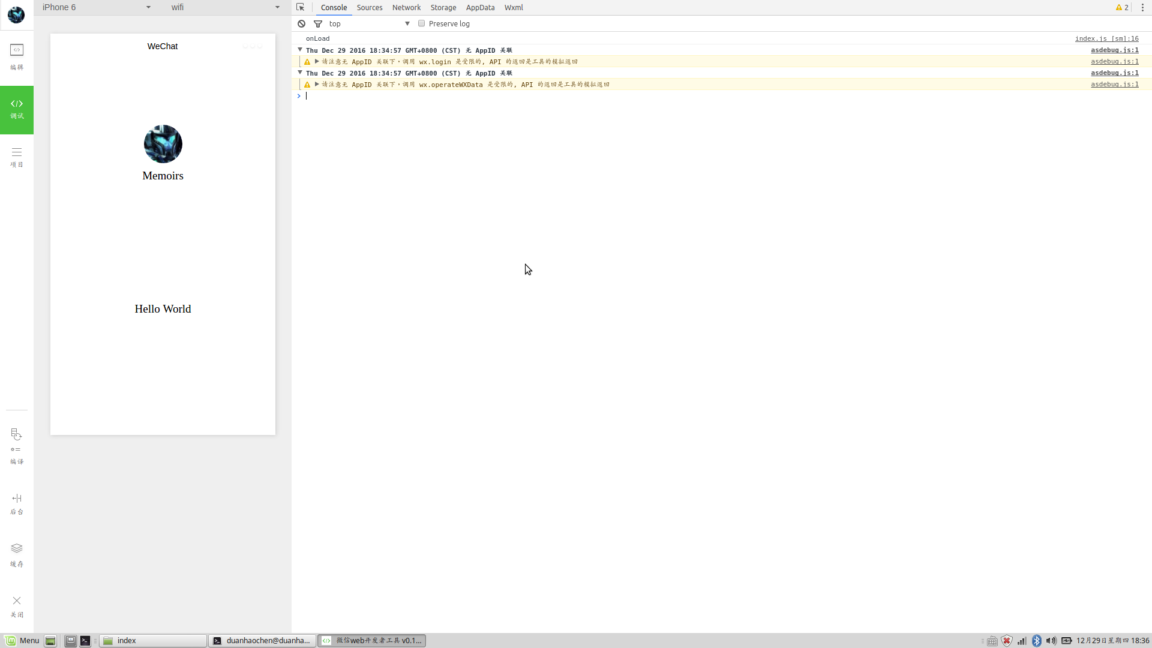Click the 编译 (compile) sidebar icon

[x=16, y=447]
